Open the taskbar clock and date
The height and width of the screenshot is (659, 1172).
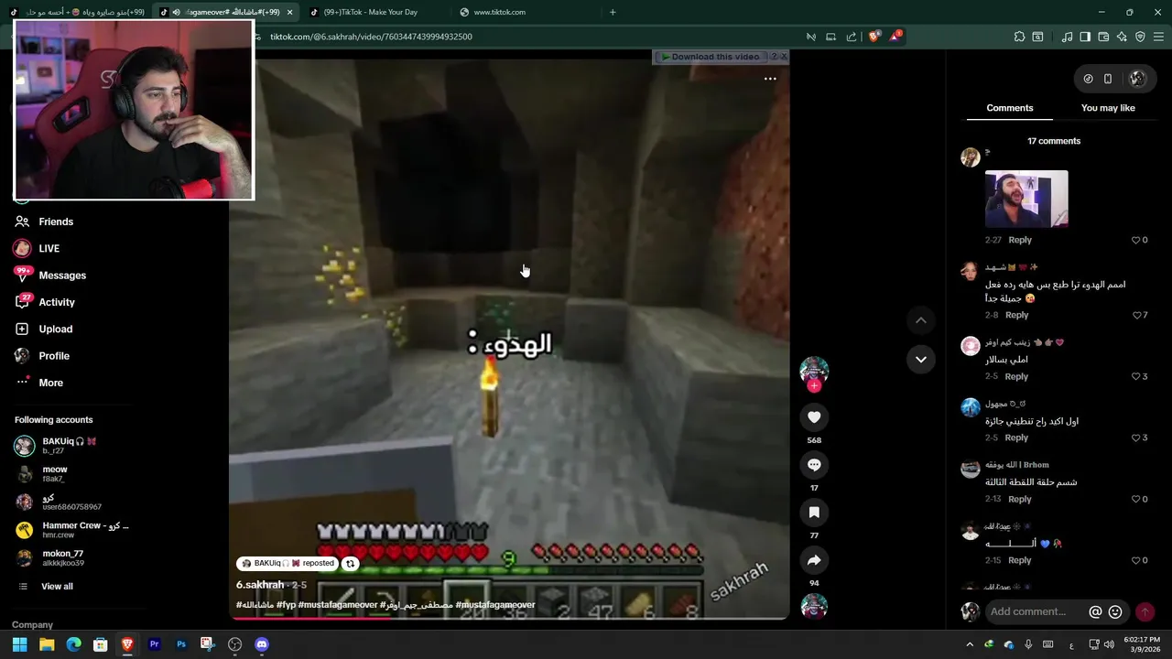point(1140,644)
